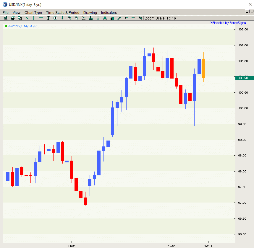Open the Indicators menu

click(109, 13)
